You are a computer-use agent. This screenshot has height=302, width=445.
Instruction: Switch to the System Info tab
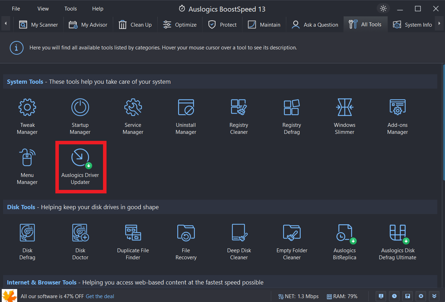[x=412, y=25]
